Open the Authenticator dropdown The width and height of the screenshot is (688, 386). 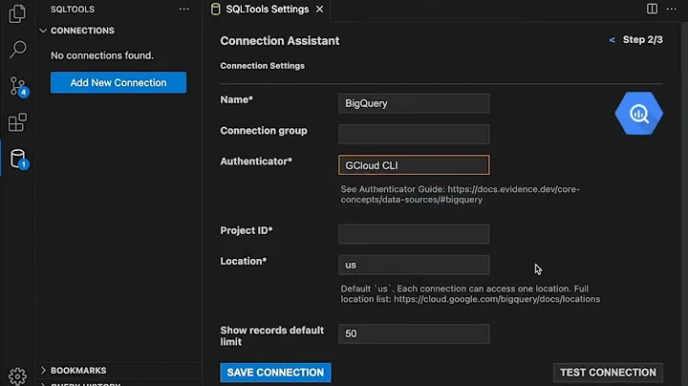tap(414, 165)
